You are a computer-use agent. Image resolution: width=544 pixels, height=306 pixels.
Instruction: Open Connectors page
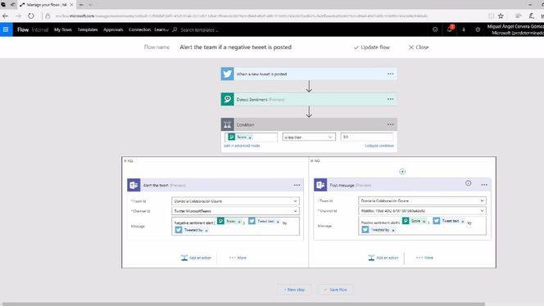click(x=139, y=29)
